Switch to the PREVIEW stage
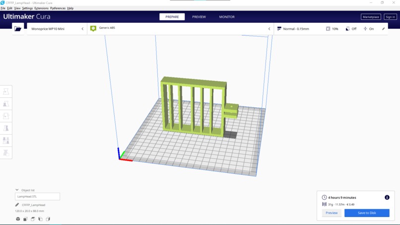This screenshot has height=225, width=400. point(199,17)
